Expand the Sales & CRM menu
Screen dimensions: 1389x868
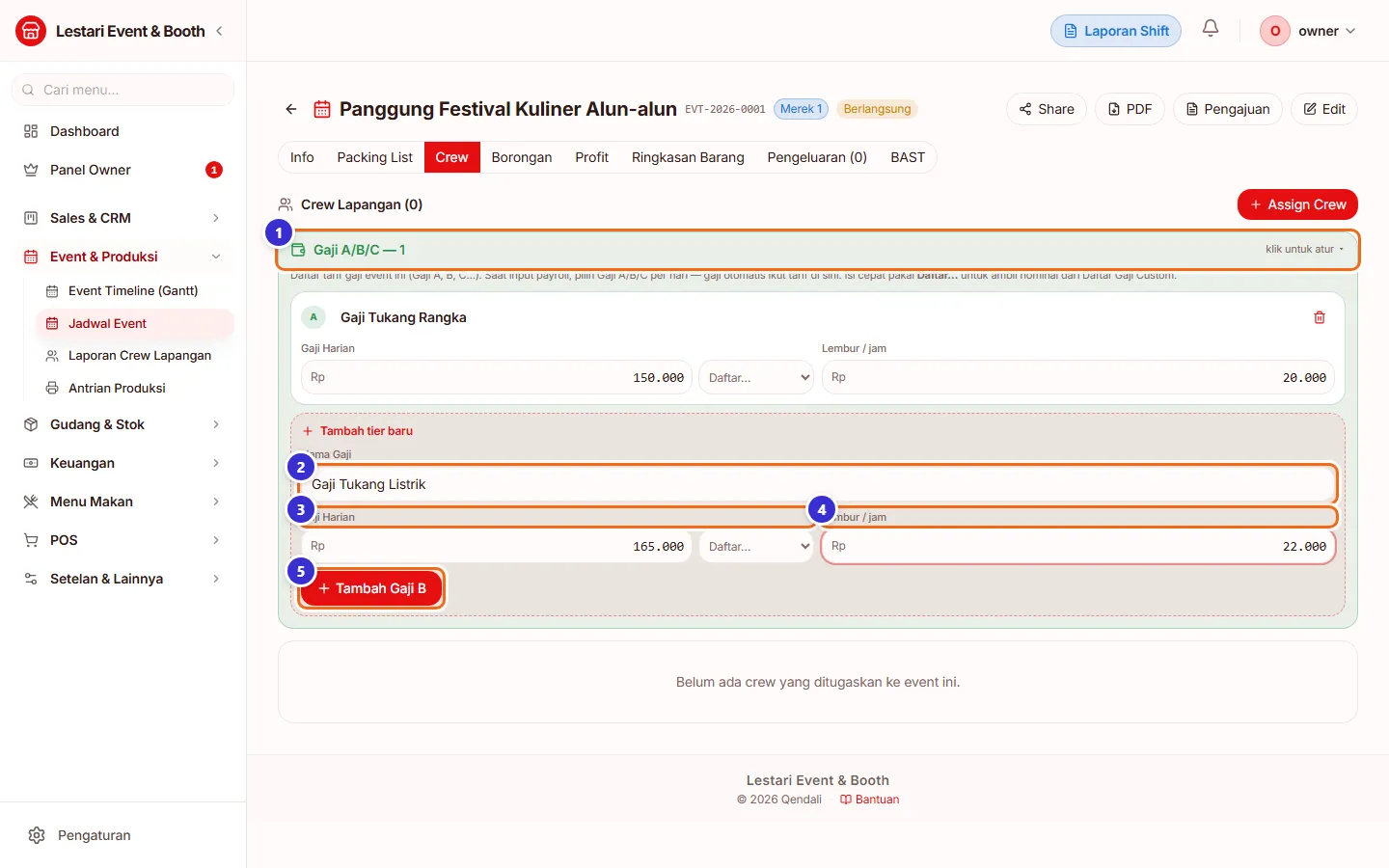(x=123, y=218)
